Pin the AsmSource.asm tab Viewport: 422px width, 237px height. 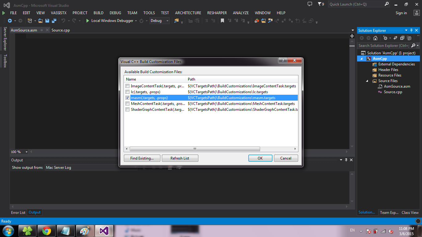[42, 30]
